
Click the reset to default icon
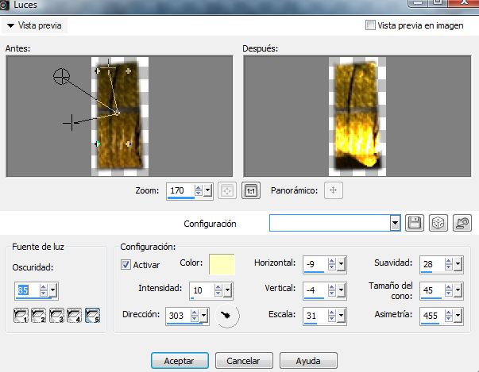(462, 224)
